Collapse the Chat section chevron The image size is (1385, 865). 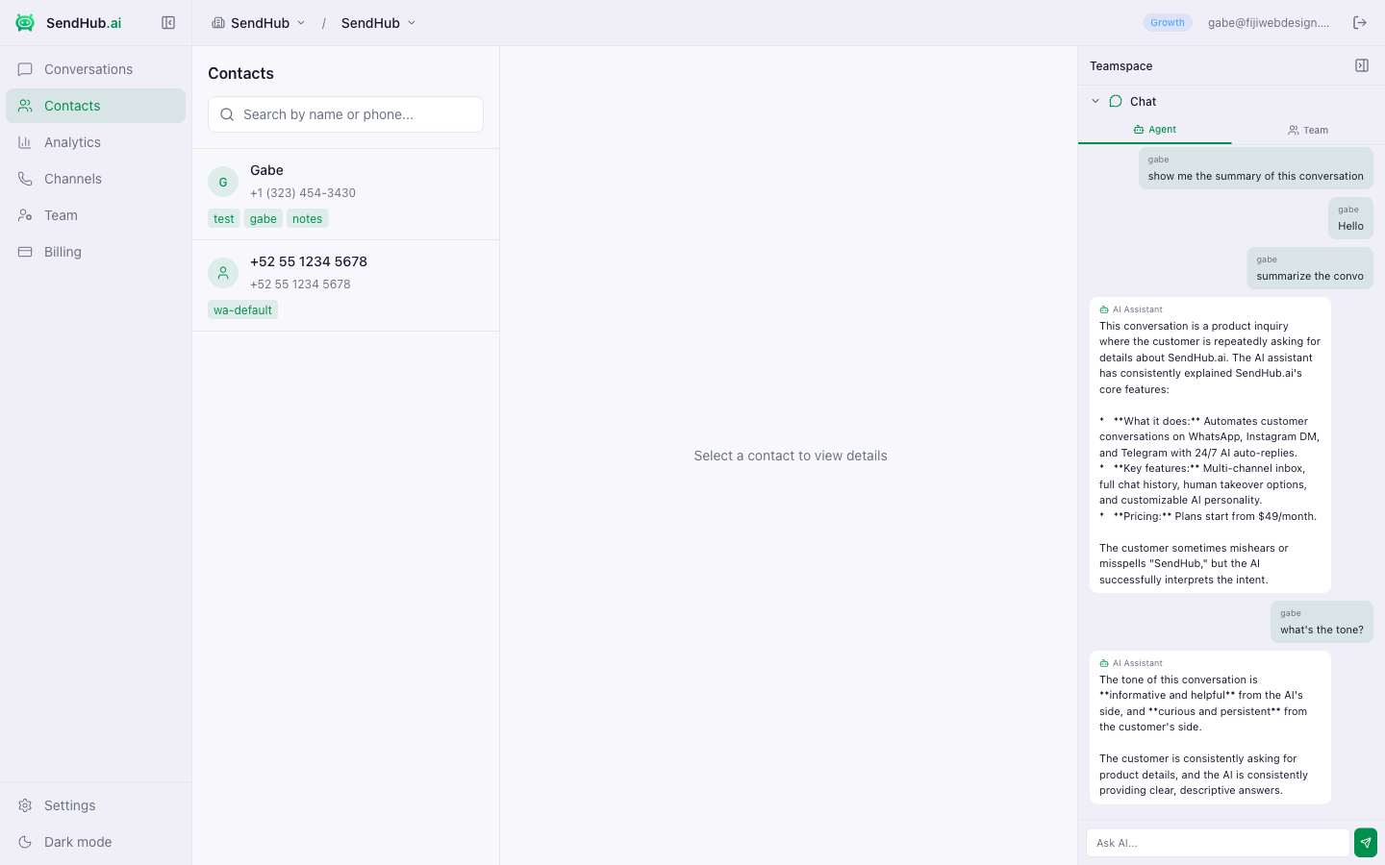click(1095, 101)
